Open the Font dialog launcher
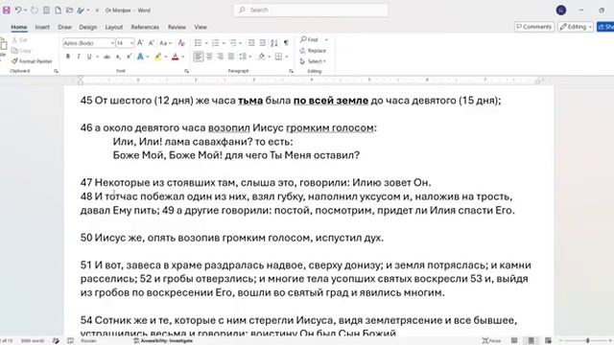The width and height of the screenshot is (614, 345). click(x=186, y=71)
